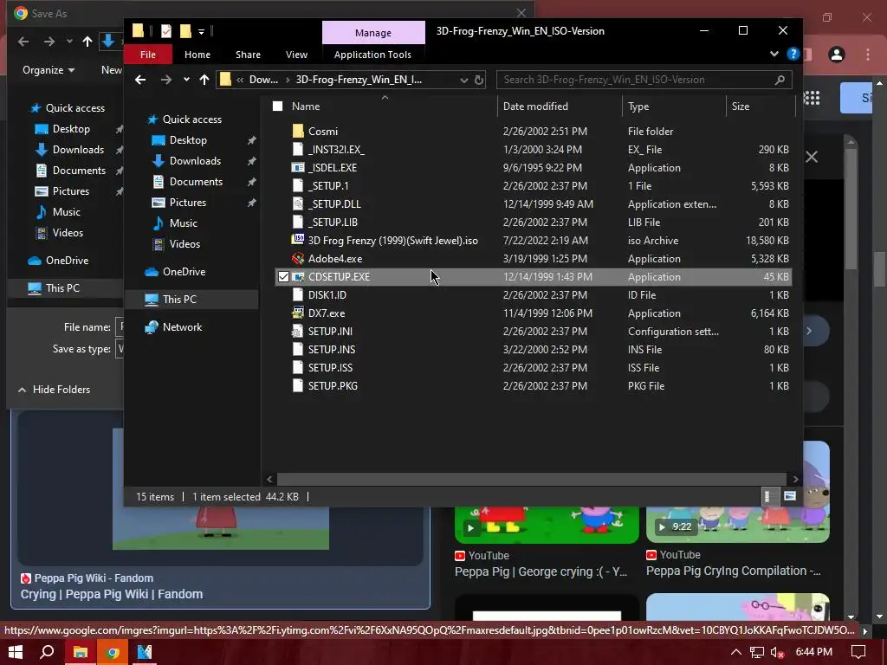Viewport: 887px width, 665px height.
Task: Open File Explorer from taskbar
Action: 81,652
